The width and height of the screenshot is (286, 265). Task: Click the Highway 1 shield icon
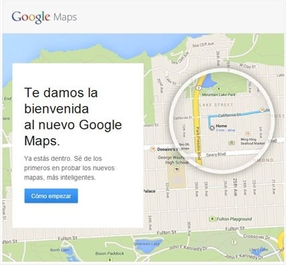coord(198,88)
